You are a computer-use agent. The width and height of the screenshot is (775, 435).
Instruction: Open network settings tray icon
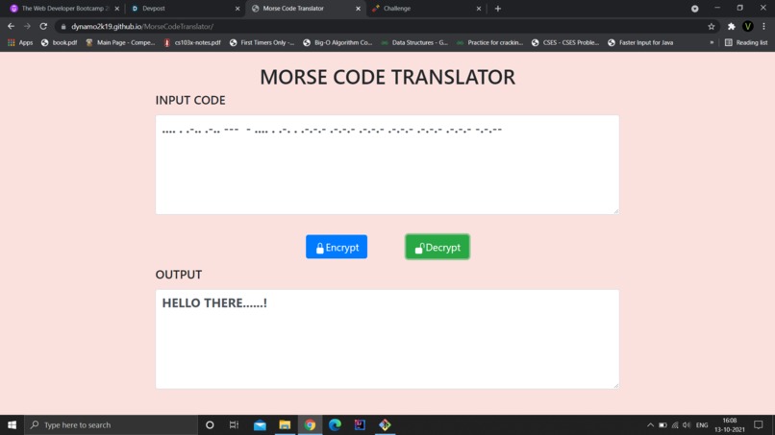point(675,424)
